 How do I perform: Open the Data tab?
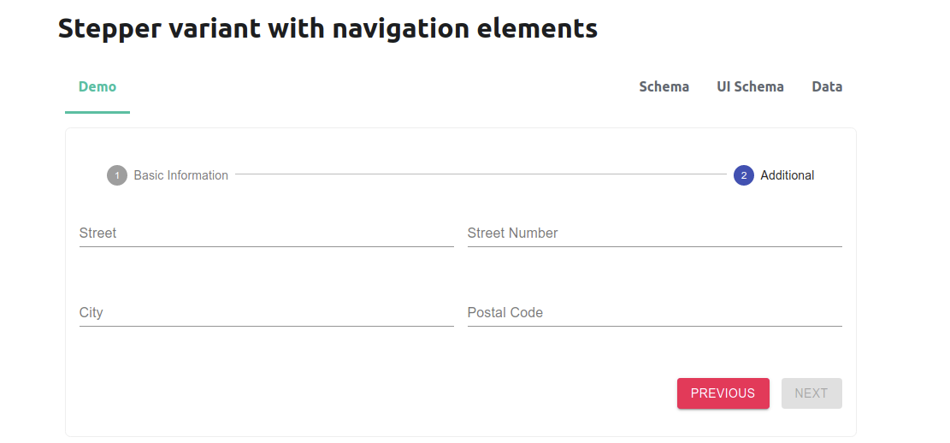827,86
